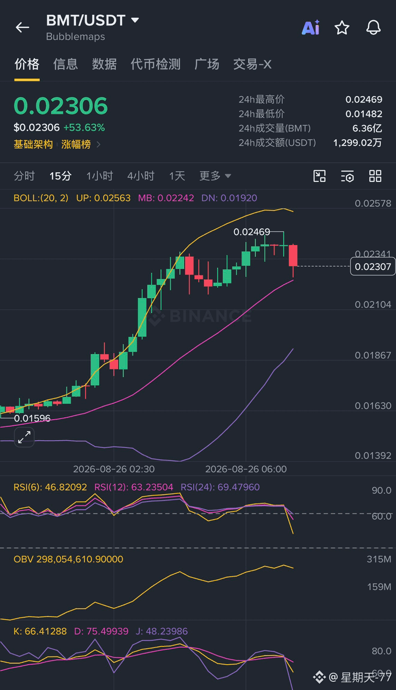This screenshot has height=690, width=396.
Task: Click the 0.01596 low price marker
Action: 32,419
